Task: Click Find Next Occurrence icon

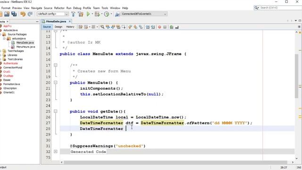Action: [113, 27]
